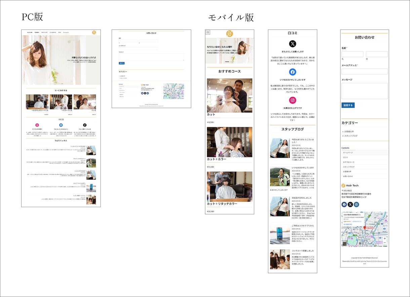The height and width of the screenshot is (297, 410).
Task: Click the message text area in PC contact form
Action: 151,57
